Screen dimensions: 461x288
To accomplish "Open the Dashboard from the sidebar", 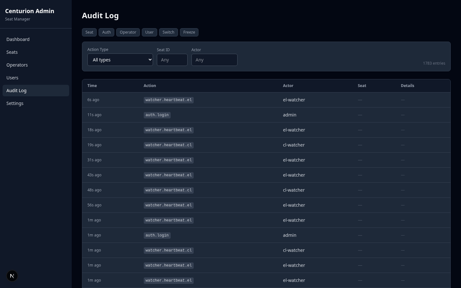I will [18, 39].
